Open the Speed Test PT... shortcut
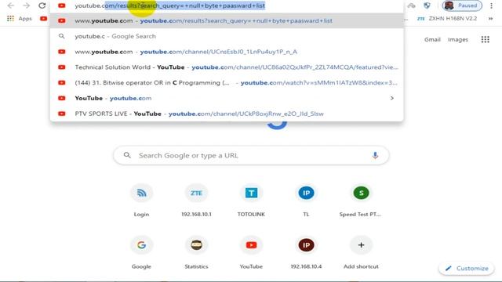 361,201
